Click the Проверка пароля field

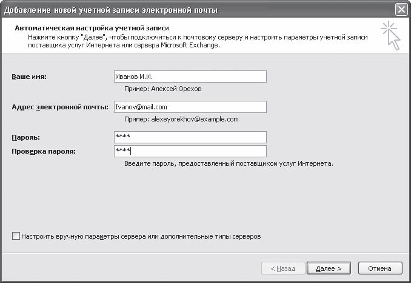coord(190,151)
